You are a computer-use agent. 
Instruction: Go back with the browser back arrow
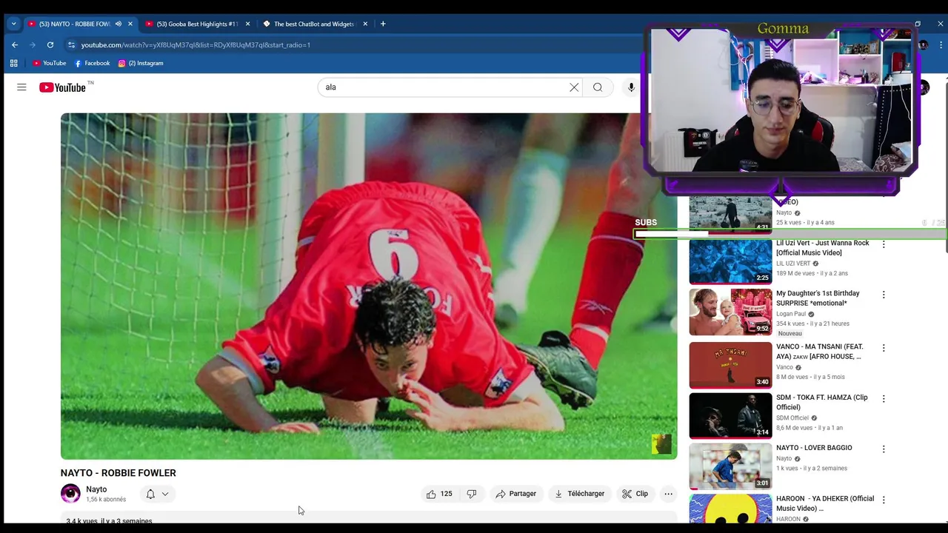coord(15,44)
